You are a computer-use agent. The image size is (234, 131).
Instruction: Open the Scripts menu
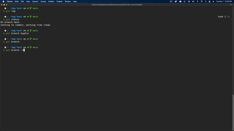(x=43, y=1)
